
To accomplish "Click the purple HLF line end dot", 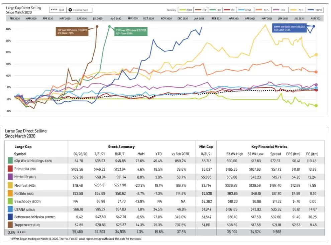I will click(316, 85).
